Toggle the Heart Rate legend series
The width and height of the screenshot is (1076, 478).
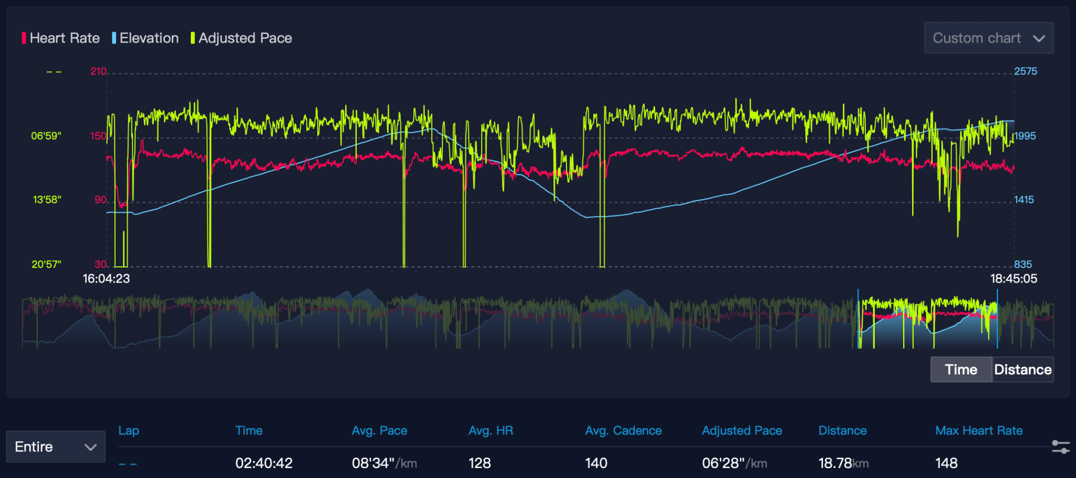pyautogui.click(x=60, y=38)
